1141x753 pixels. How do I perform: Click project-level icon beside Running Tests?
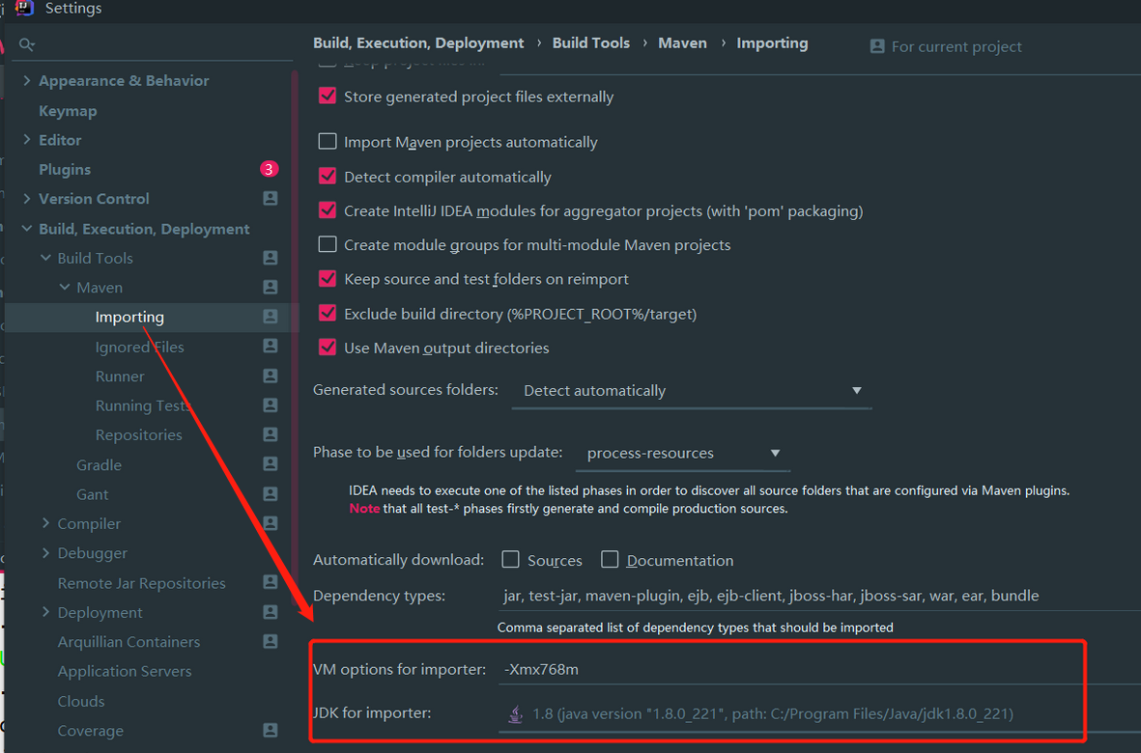[x=270, y=404]
